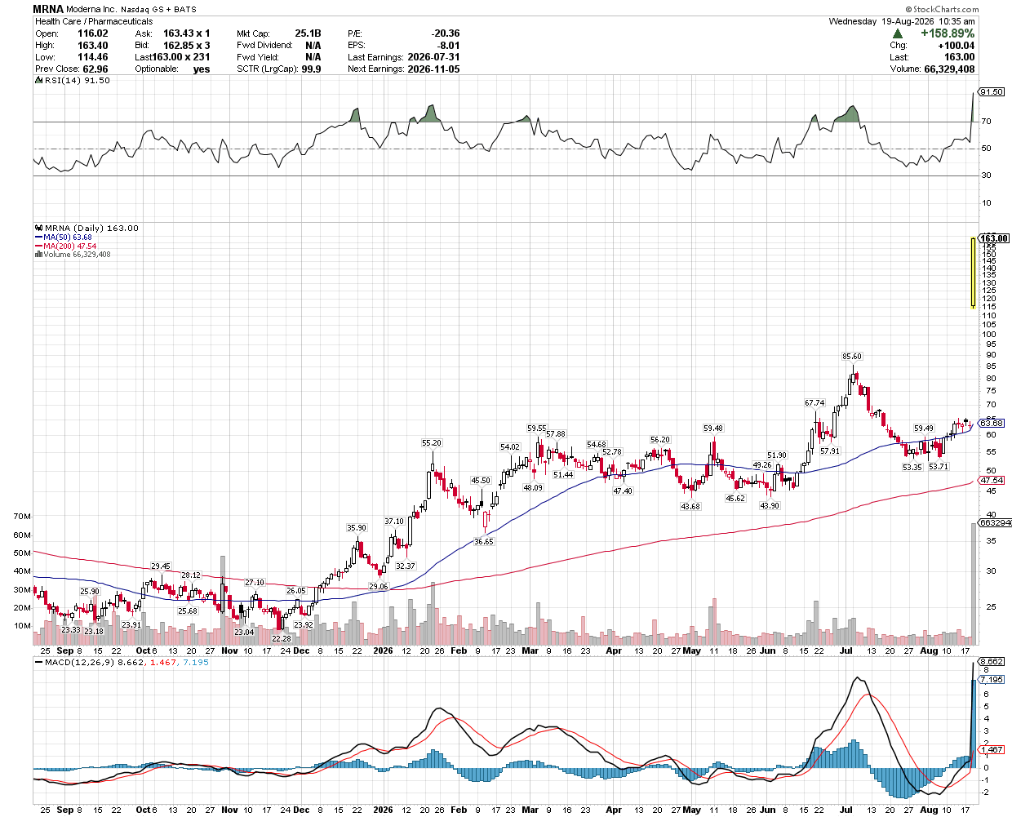Click the +158.89% percent change
The image size is (1012, 817).
(947, 33)
